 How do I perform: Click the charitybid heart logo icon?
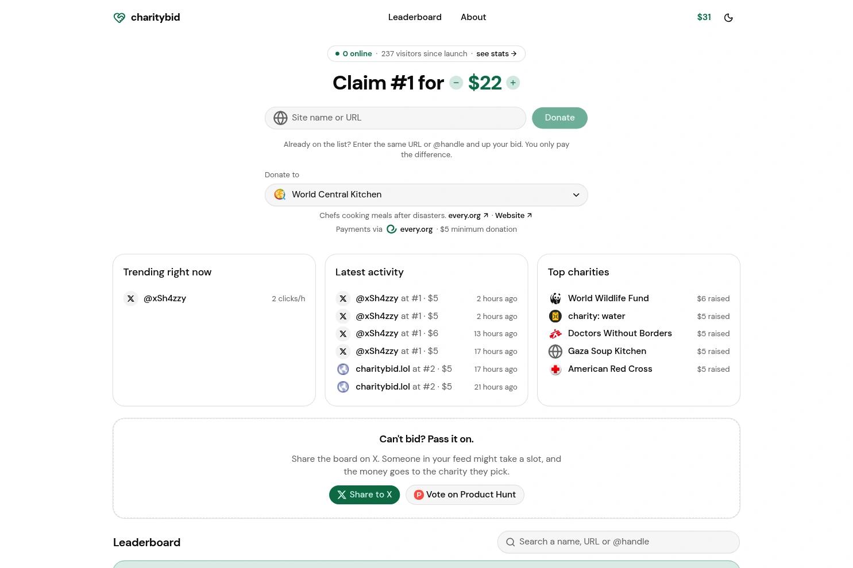[119, 18]
